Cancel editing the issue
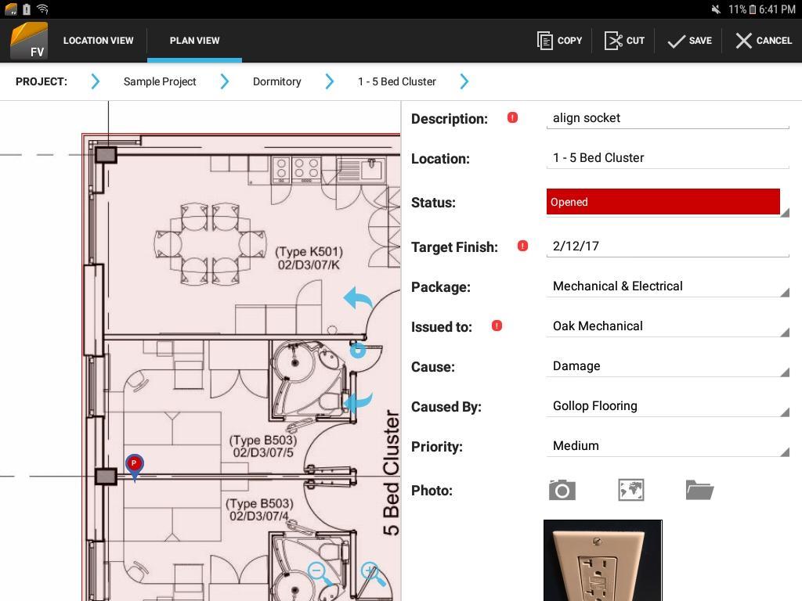The width and height of the screenshot is (802, 601). click(x=764, y=41)
